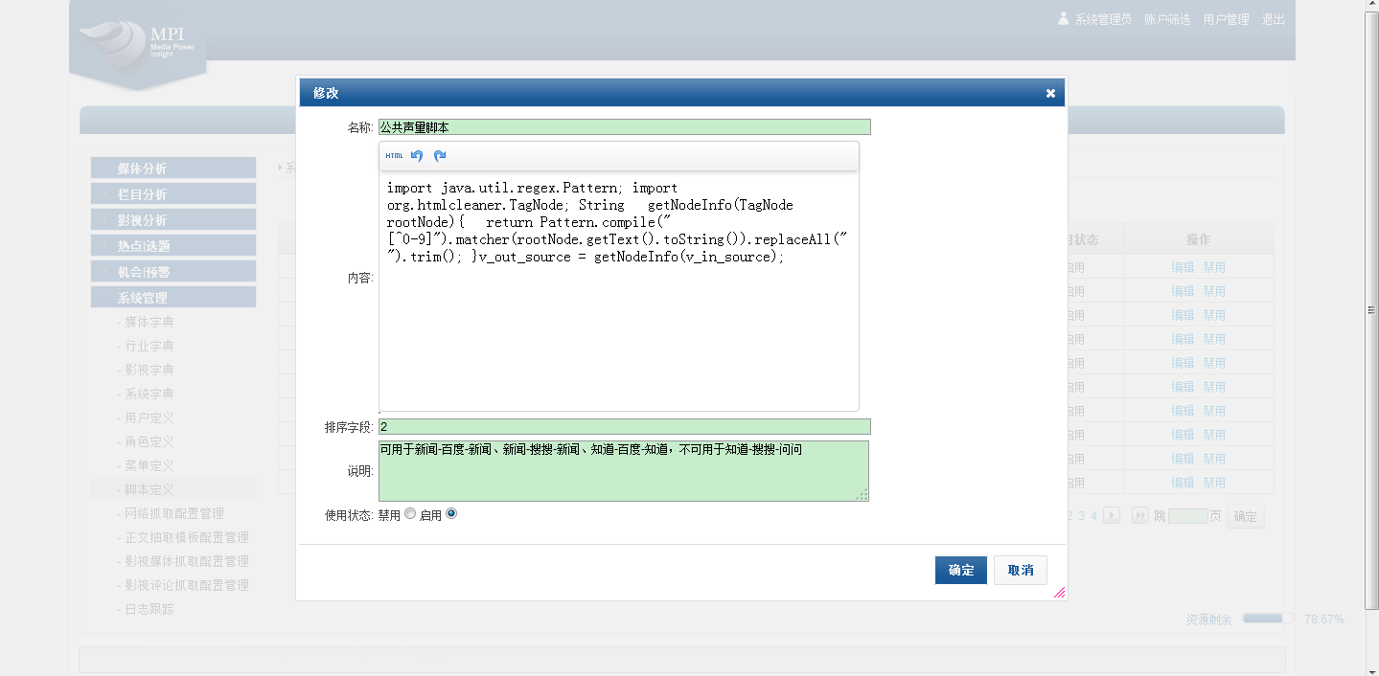Viewport: 1379px width, 676px height.
Task: Expand the 热点选题 sidebar section
Action: click(x=173, y=246)
